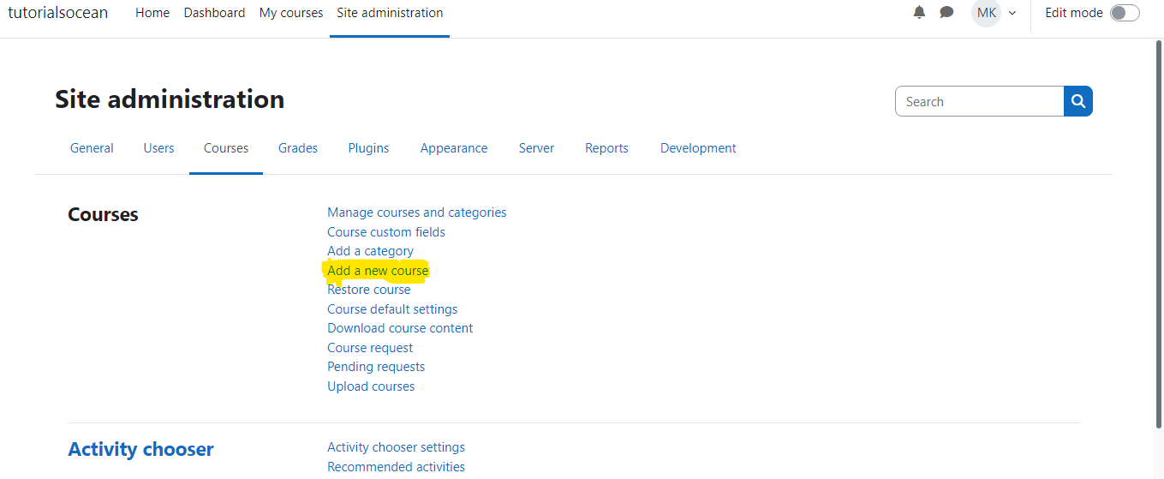Open the notifications bell icon
Screen dimensions: 1164x479
pyautogui.click(x=919, y=13)
